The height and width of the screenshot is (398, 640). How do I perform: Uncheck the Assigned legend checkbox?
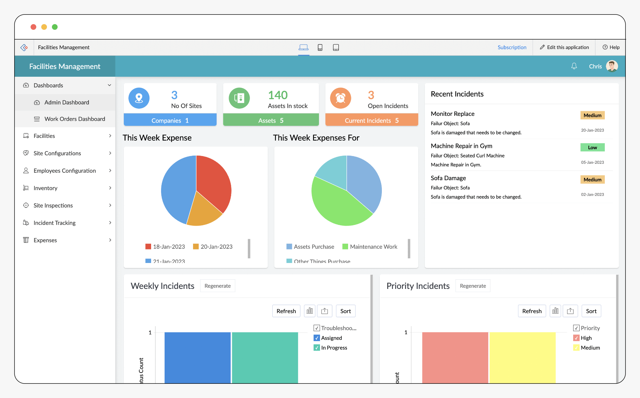coord(316,338)
